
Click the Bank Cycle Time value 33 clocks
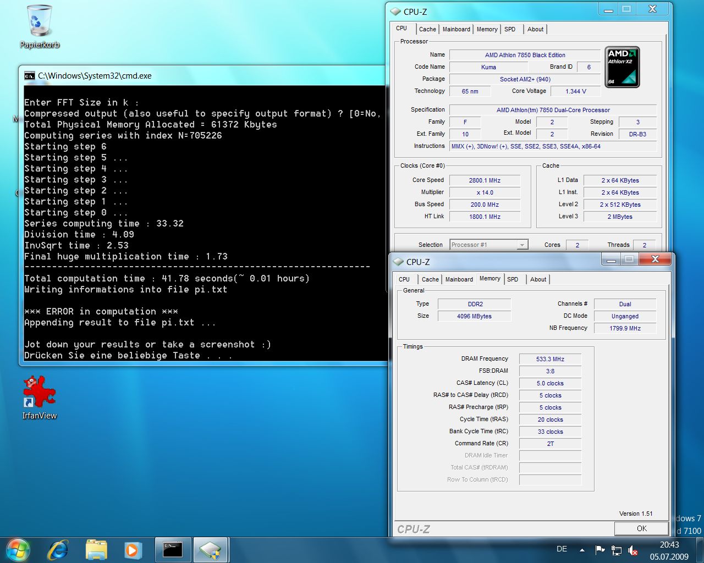coord(550,432)
